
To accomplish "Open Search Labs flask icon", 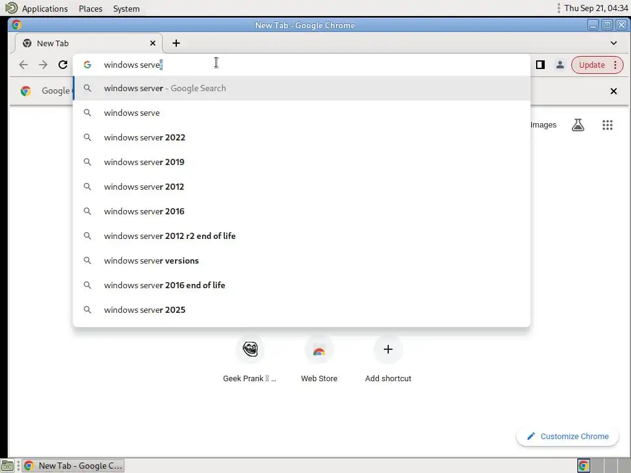I will tap(578, 125).
